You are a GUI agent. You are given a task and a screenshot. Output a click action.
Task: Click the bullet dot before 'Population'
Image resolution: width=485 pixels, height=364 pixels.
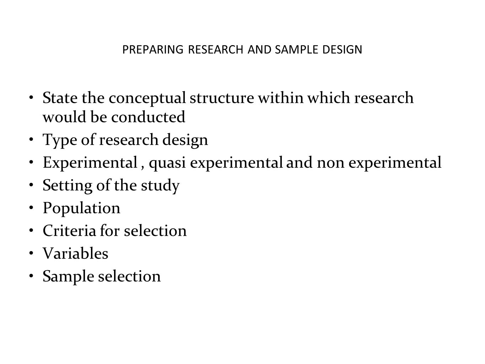(31, 208)
